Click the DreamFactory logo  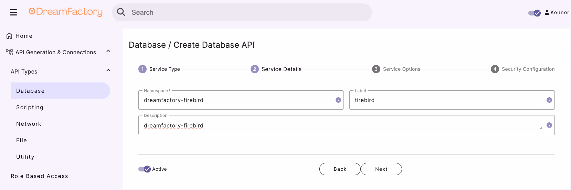tap(65, 12)
